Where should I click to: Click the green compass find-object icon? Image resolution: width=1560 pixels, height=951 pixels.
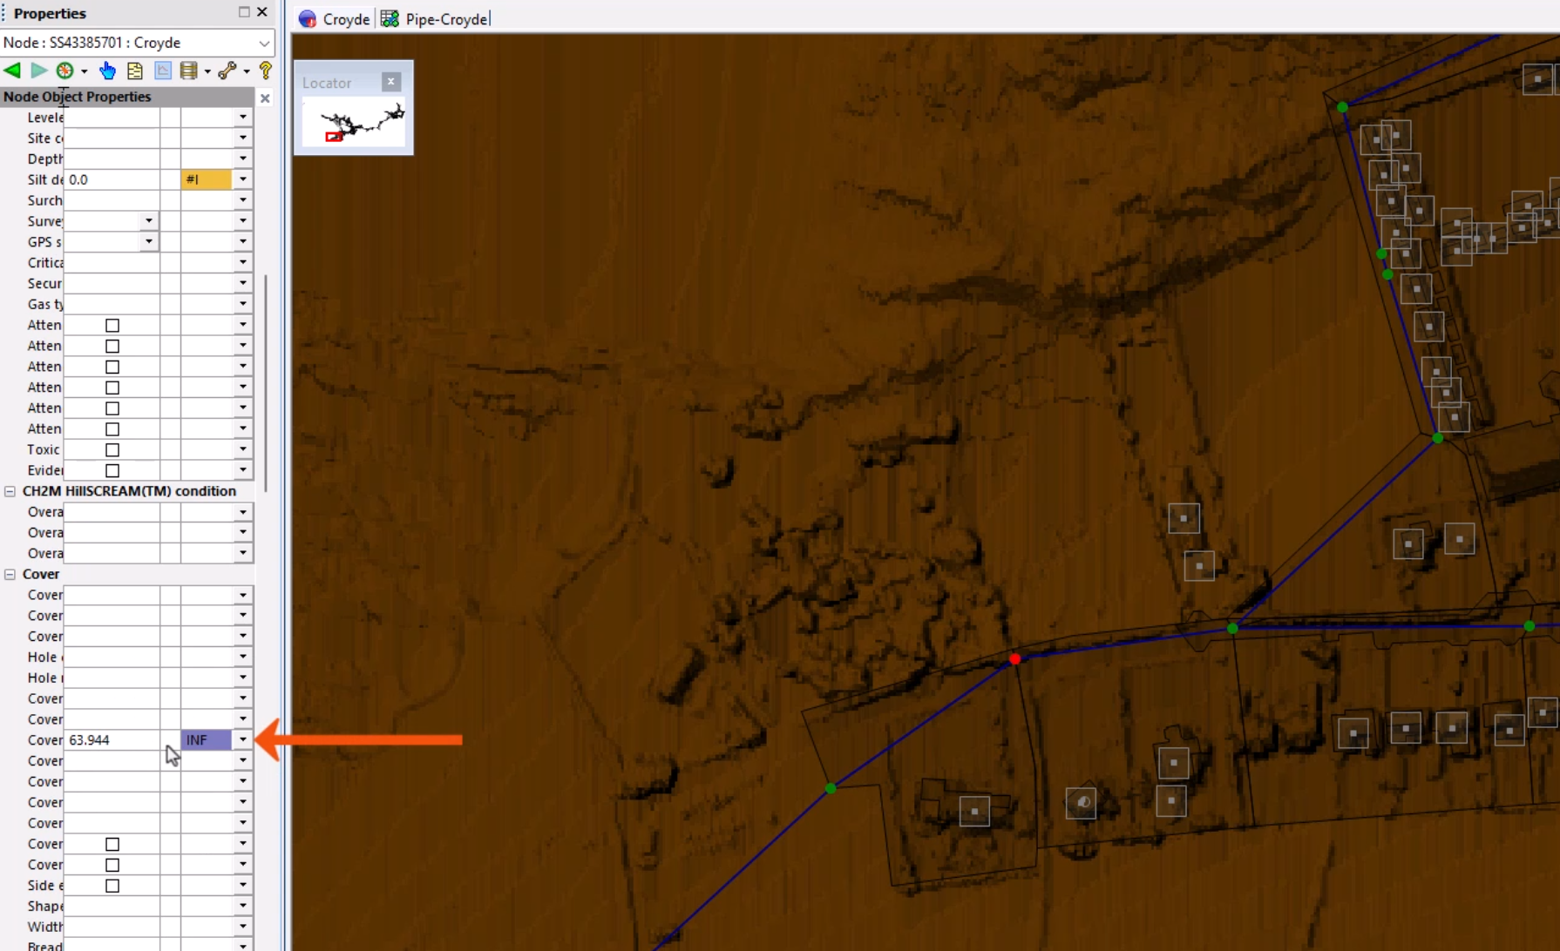(64, 71)
